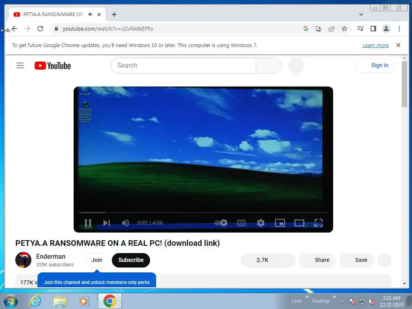Open the Enderman channel avatar
412x309 pixels.
pos(23,260)
